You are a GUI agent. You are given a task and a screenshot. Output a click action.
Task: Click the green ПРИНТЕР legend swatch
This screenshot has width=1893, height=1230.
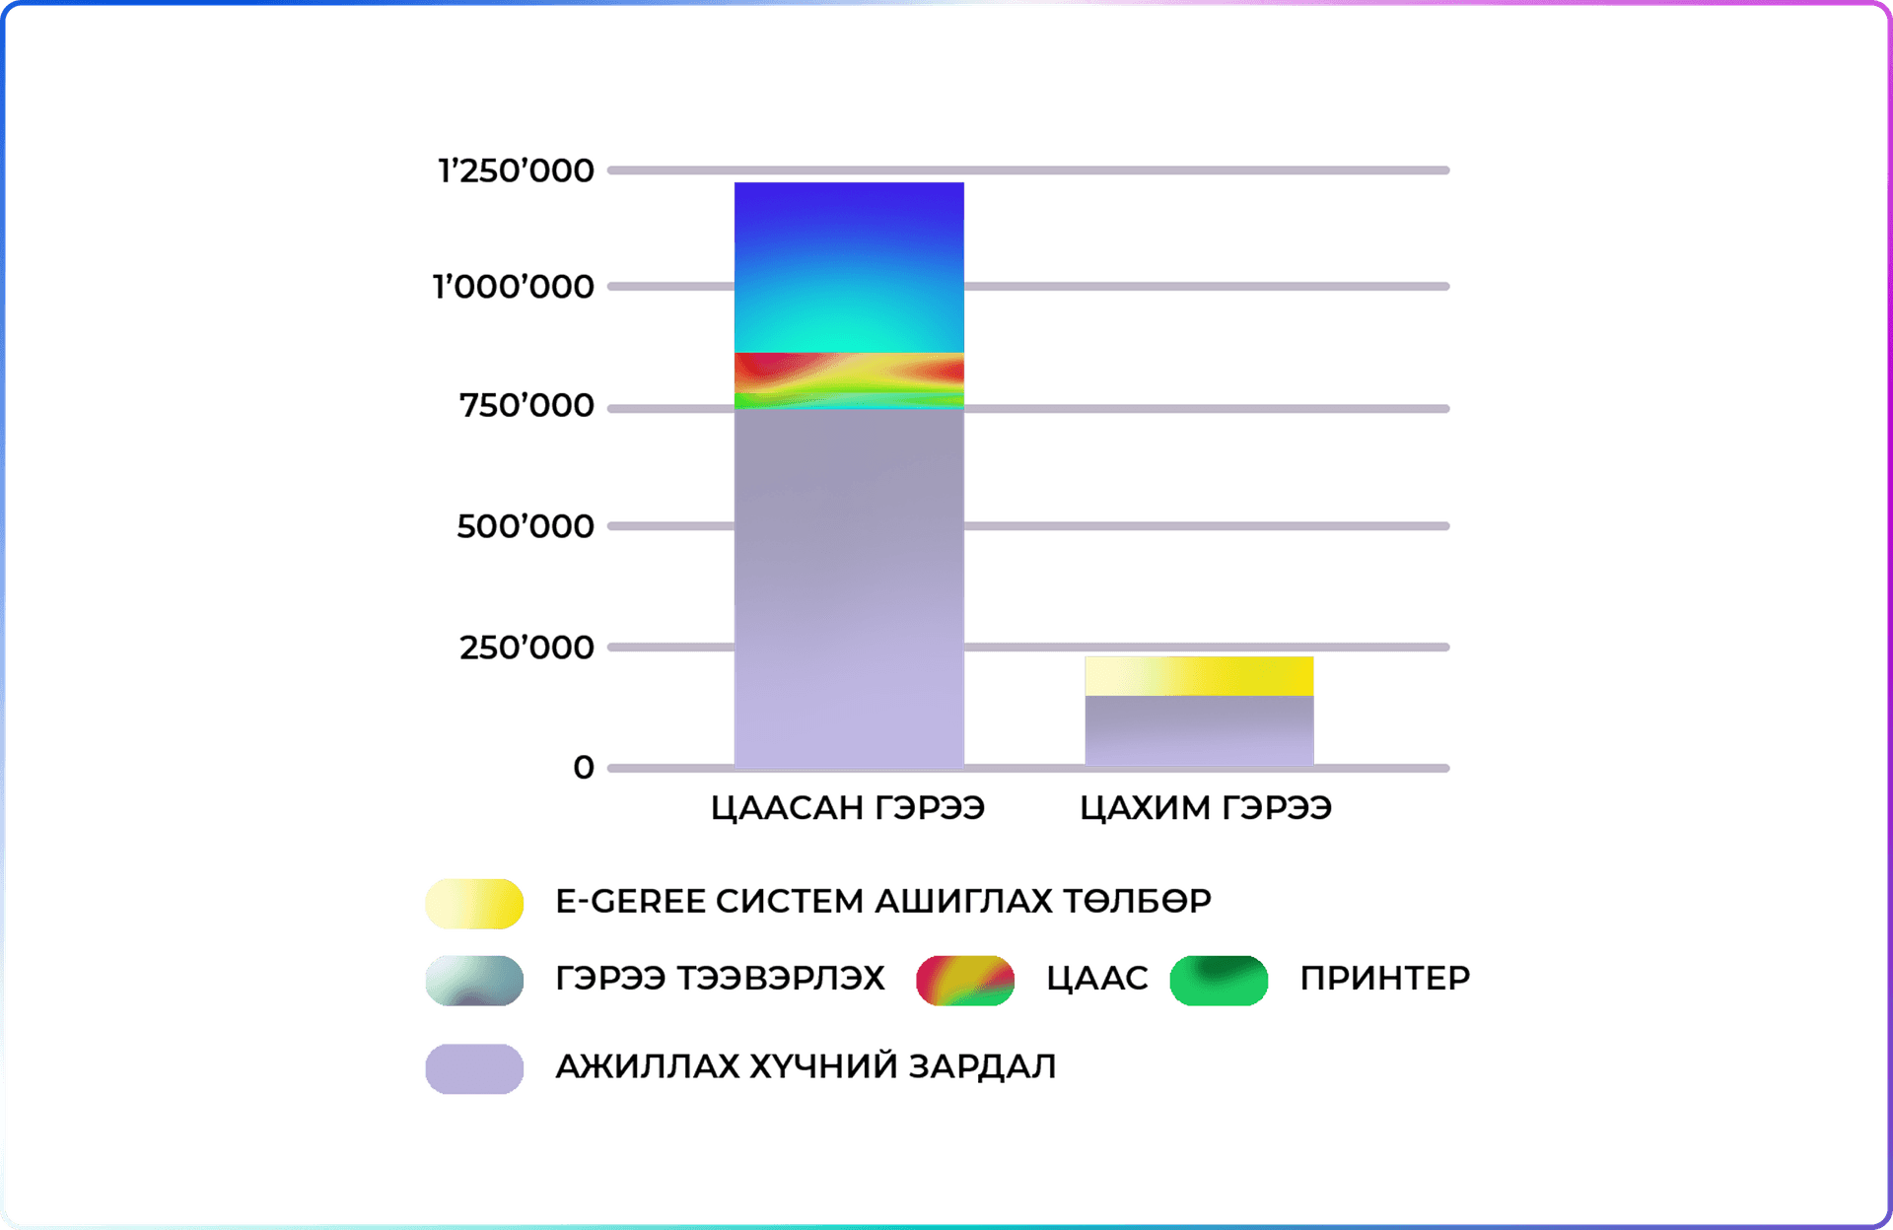[1219, 980]
